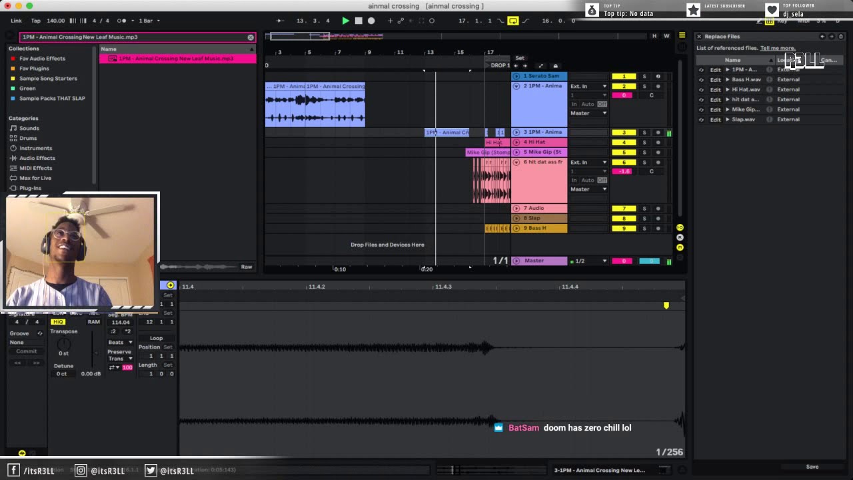Toggle the HiQ clip switch
Screen dimensions: 853x480
(x=58, y=322)
